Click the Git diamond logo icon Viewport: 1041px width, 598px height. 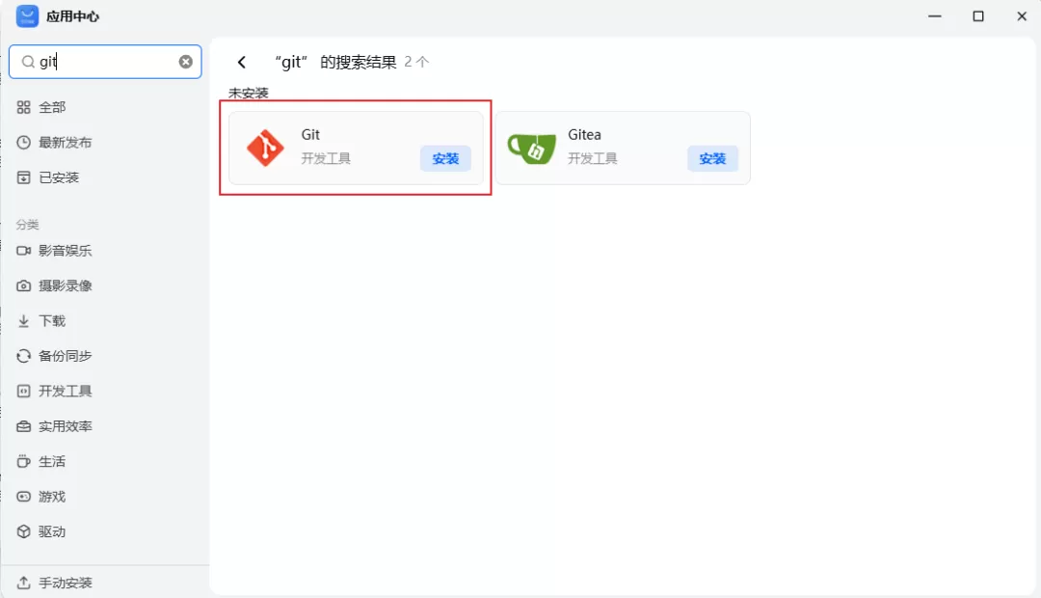click(266, 149)
